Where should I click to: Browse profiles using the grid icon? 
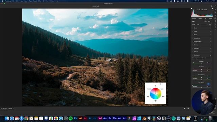pos(210,25)
